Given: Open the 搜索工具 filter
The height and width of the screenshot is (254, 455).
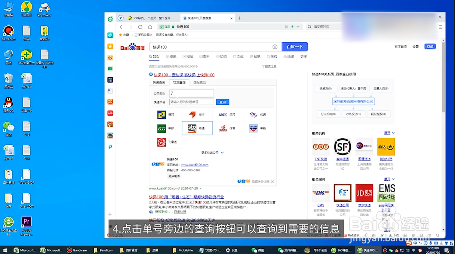Looking at the screenshot, I should [x=269, y=66].
